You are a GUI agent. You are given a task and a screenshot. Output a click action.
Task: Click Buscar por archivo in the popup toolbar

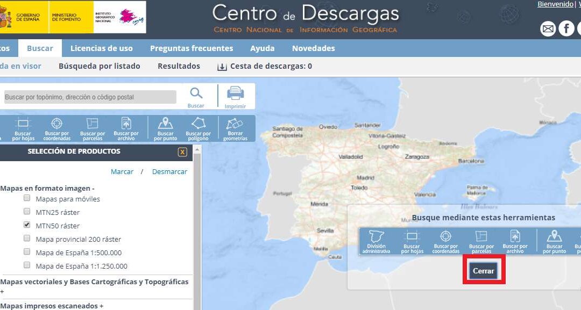pyautogui.click(x=515, y=242)
